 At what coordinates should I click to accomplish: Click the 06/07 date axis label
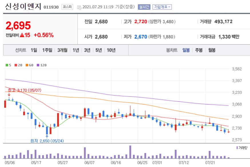(90, 163)
